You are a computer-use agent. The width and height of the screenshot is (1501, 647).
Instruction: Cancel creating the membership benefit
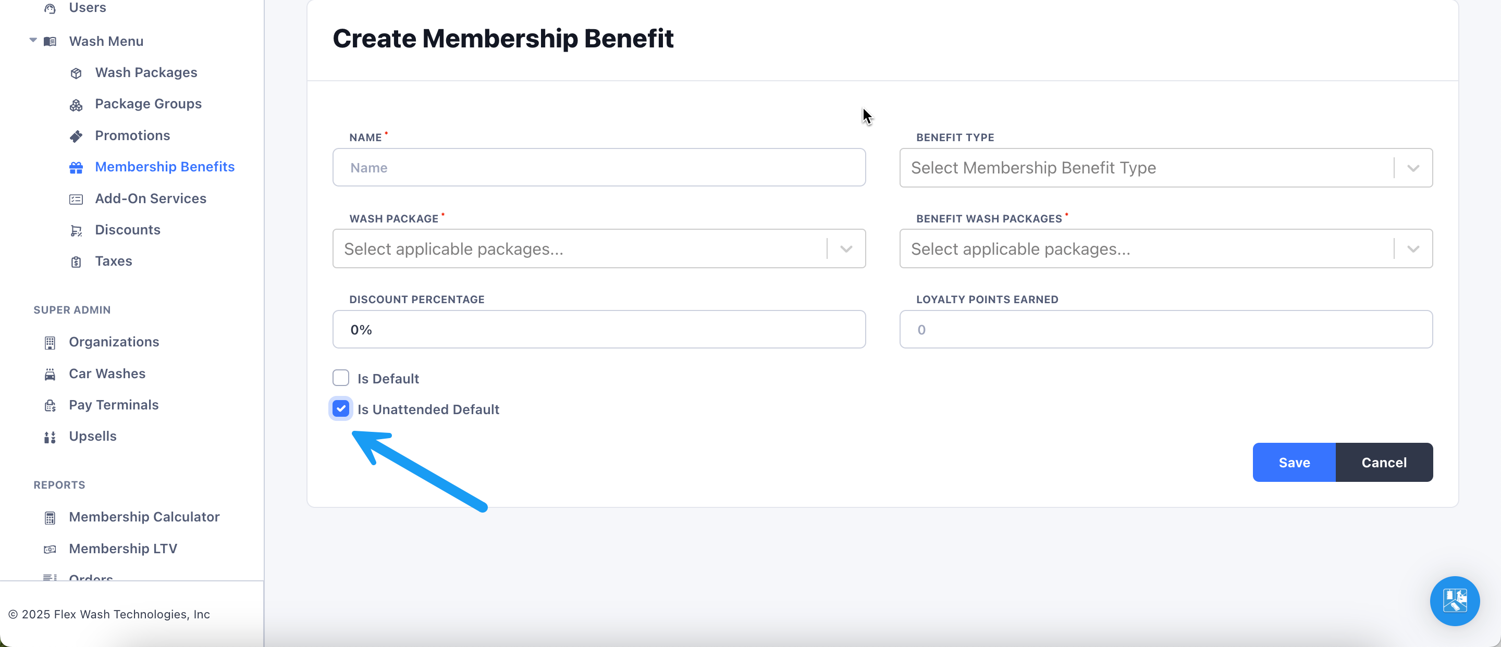[x=1383, y=463]
